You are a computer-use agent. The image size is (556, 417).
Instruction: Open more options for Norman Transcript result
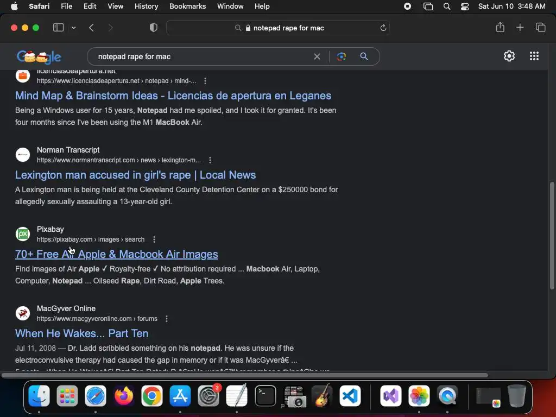click(210, 160)
